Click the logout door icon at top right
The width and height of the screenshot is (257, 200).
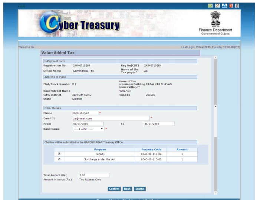pyautogui.click(x=237, y=6)
